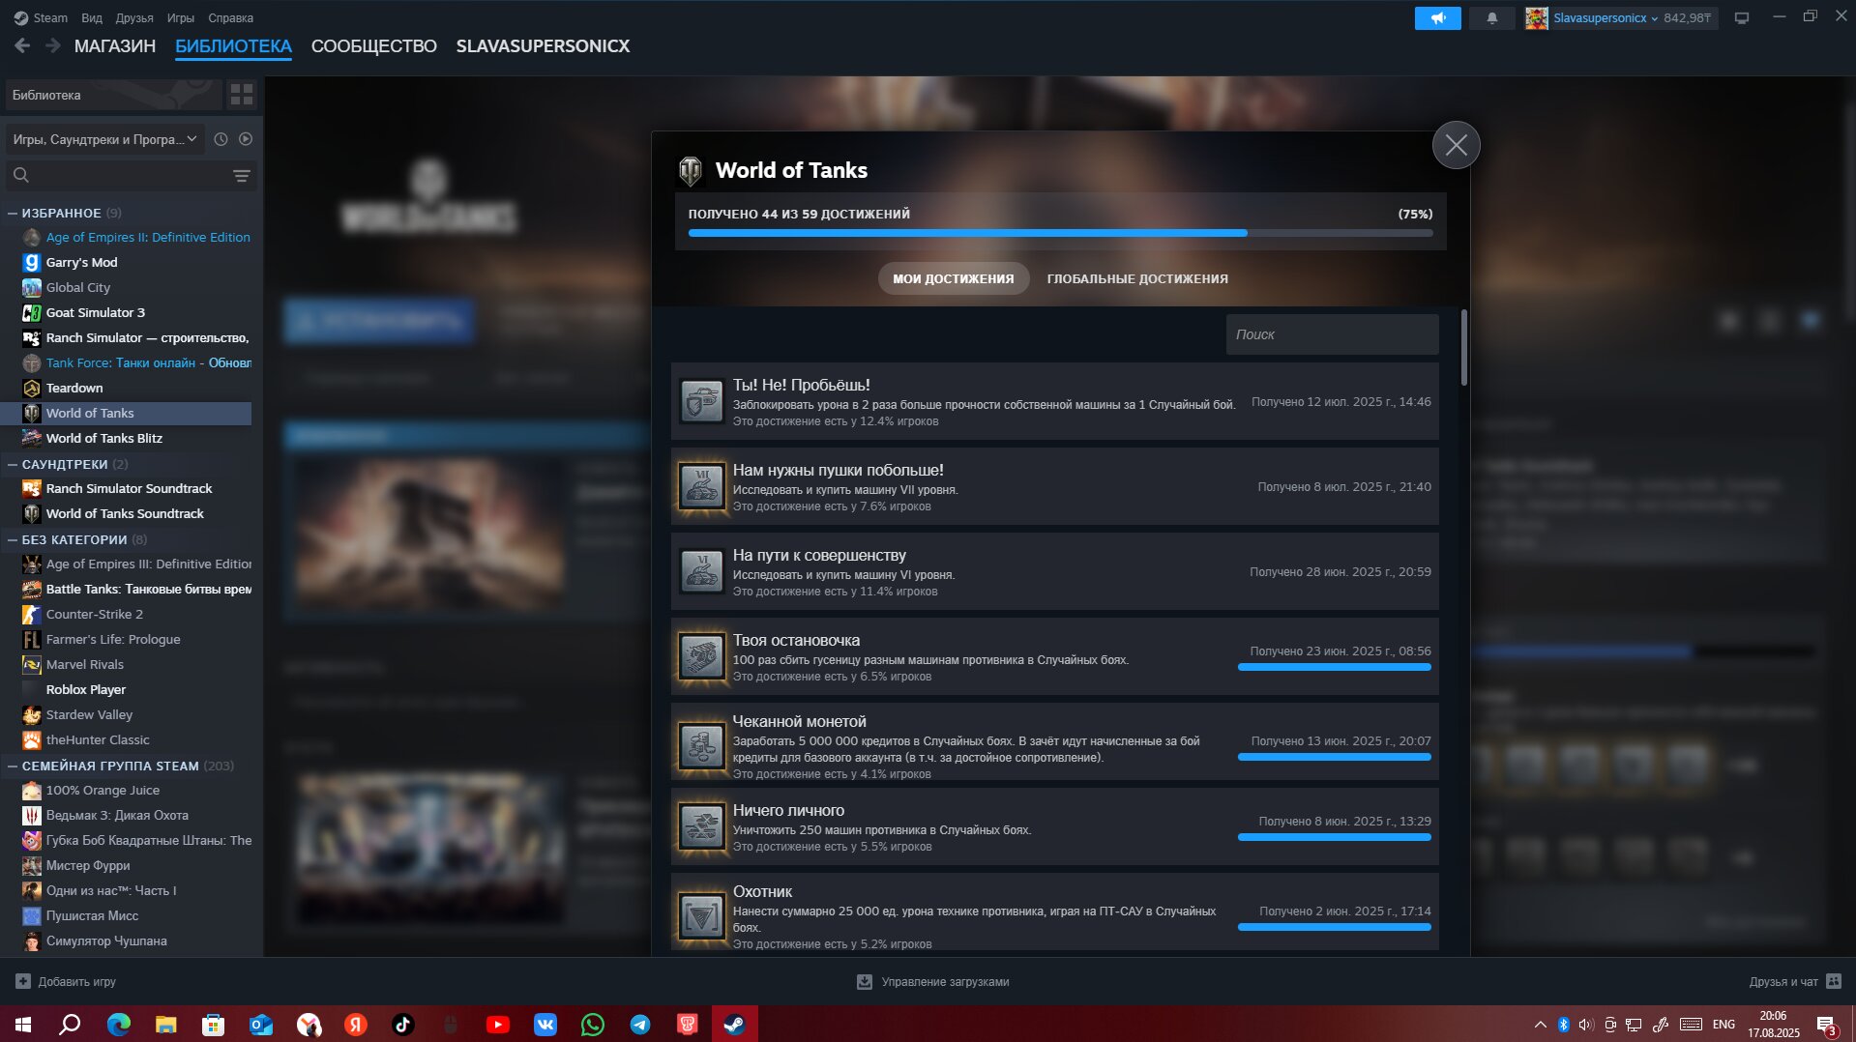Collapse the ИЗБРАННОЕ category
Viewport: 1856px width, 1042px height.
13,213
